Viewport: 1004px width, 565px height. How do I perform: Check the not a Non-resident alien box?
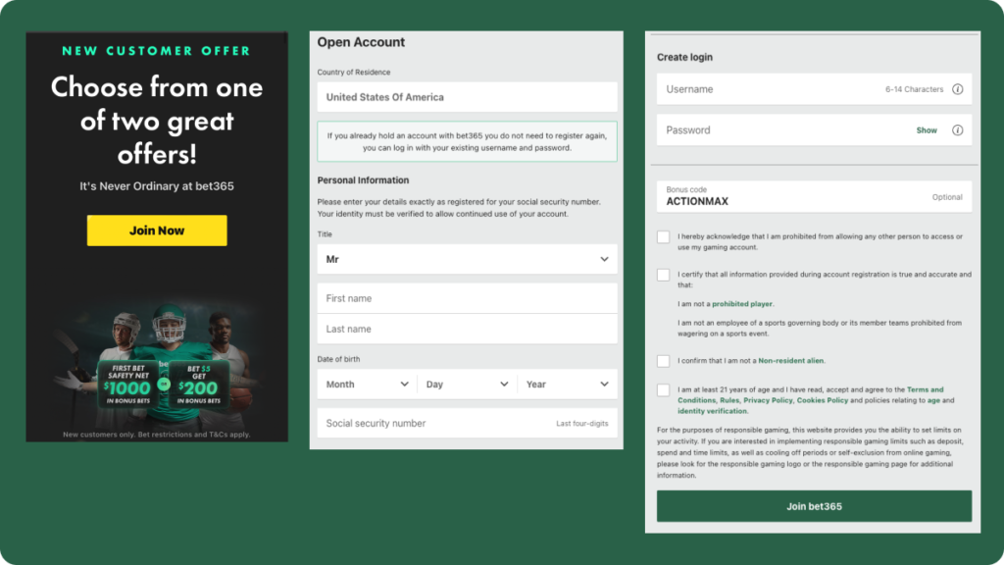[664, 361]
